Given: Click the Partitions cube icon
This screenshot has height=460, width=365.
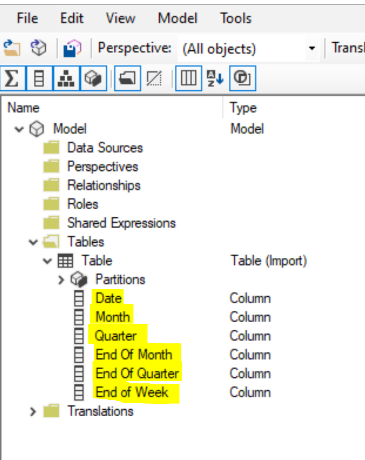Looking at the screenshot, I should [79, 279].
